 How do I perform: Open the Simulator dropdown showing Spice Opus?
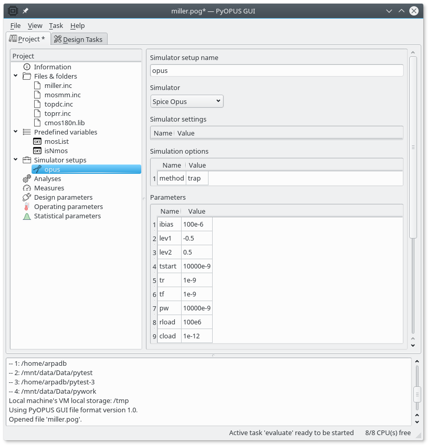click(187, 101)
